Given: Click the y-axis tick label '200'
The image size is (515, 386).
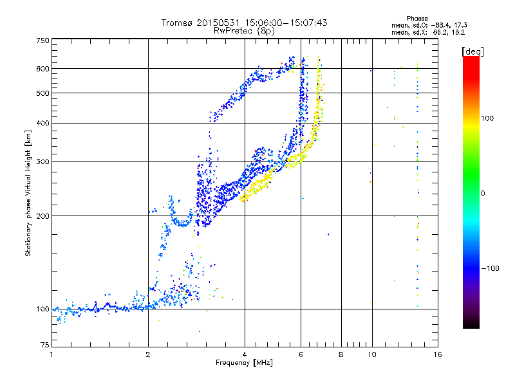Looking at the screenshot, I should click(x=42, y=216).
